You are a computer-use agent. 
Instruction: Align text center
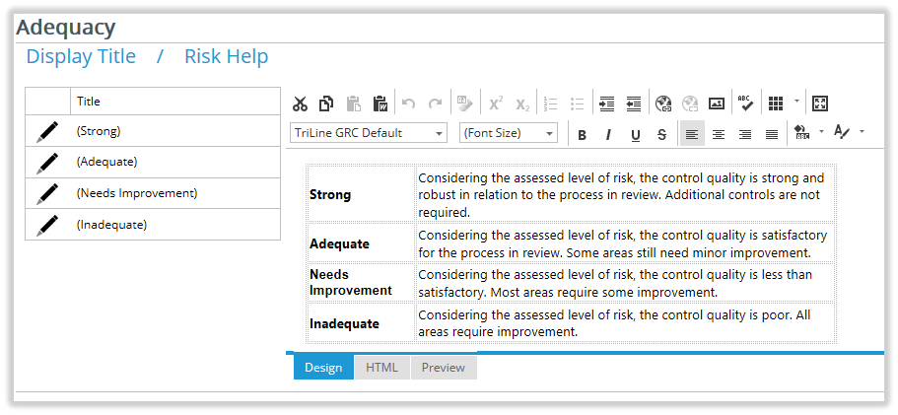coord(719,134)
